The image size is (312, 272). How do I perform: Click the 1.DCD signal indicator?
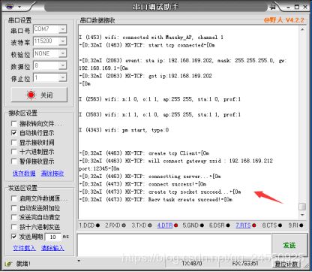click(89, 225)
